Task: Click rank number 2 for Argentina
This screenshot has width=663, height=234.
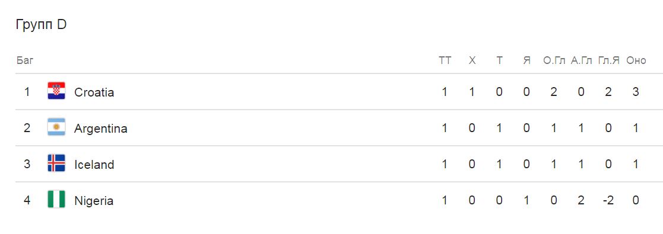Action: (x=27, y=128)
